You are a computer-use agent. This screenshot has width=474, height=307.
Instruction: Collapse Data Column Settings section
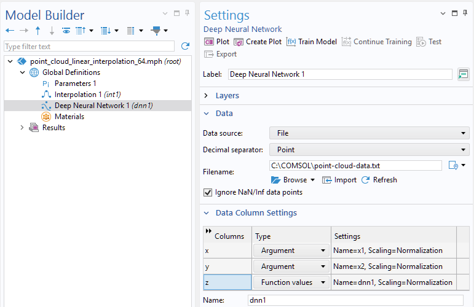tap(206, 213)
